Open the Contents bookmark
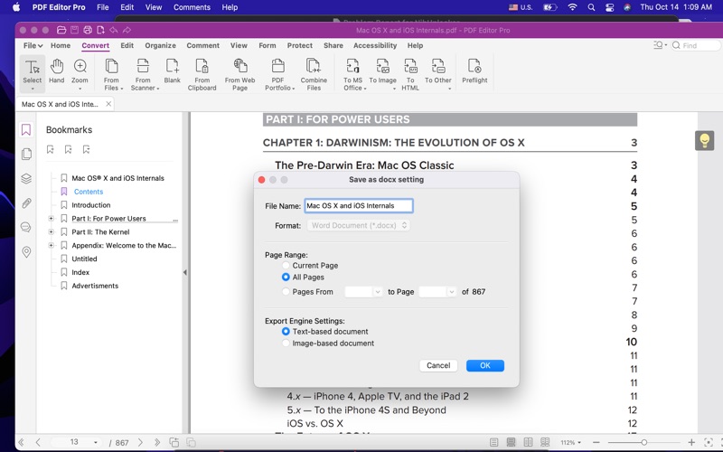This screenshot has width=723, height=452. tap(89, 192)
